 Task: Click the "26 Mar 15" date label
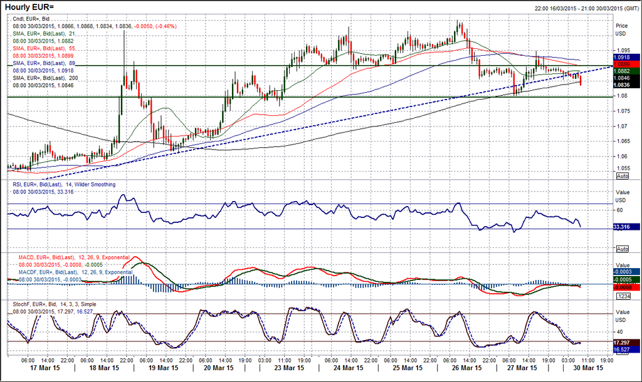(466, 368)
